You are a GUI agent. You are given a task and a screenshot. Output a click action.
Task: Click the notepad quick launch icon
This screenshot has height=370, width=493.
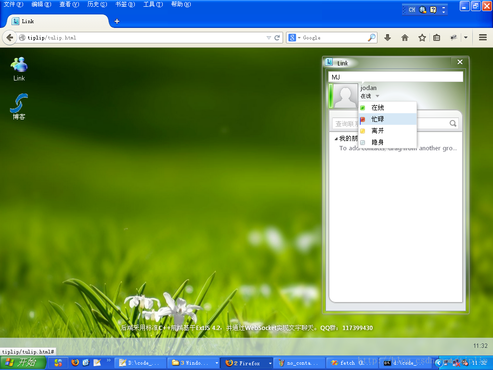pyautogui.click(x=97, y=363)
